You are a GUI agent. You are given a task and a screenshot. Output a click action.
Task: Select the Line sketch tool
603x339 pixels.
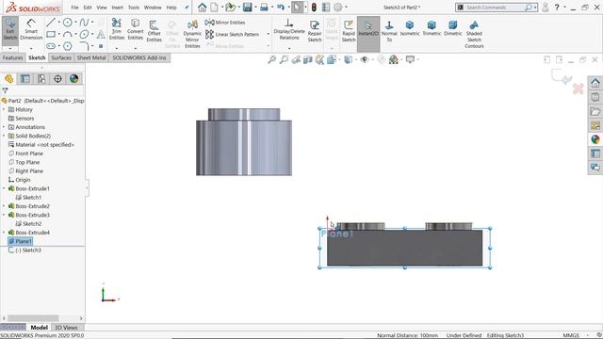(x=50, y=23)
